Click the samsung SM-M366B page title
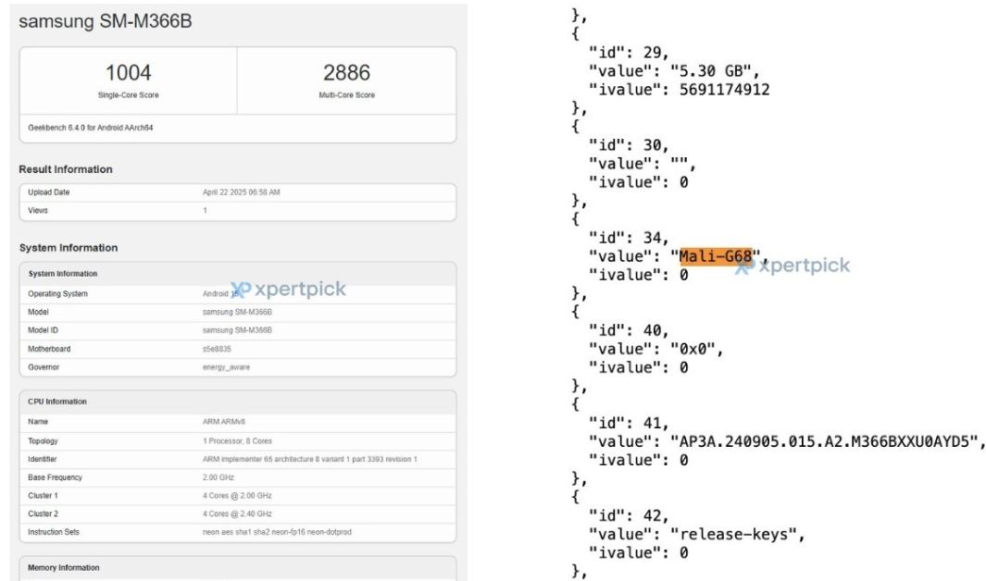Image resolution: width=986 pixels, height=581 pixels. [x=105, y=21]
